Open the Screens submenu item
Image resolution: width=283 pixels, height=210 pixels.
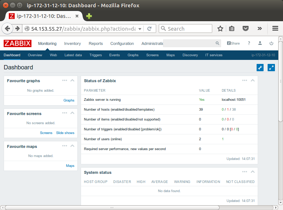point(152,55)
